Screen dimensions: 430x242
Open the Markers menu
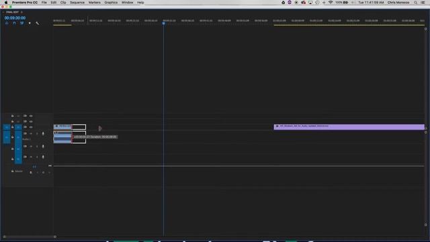[94, 3]
